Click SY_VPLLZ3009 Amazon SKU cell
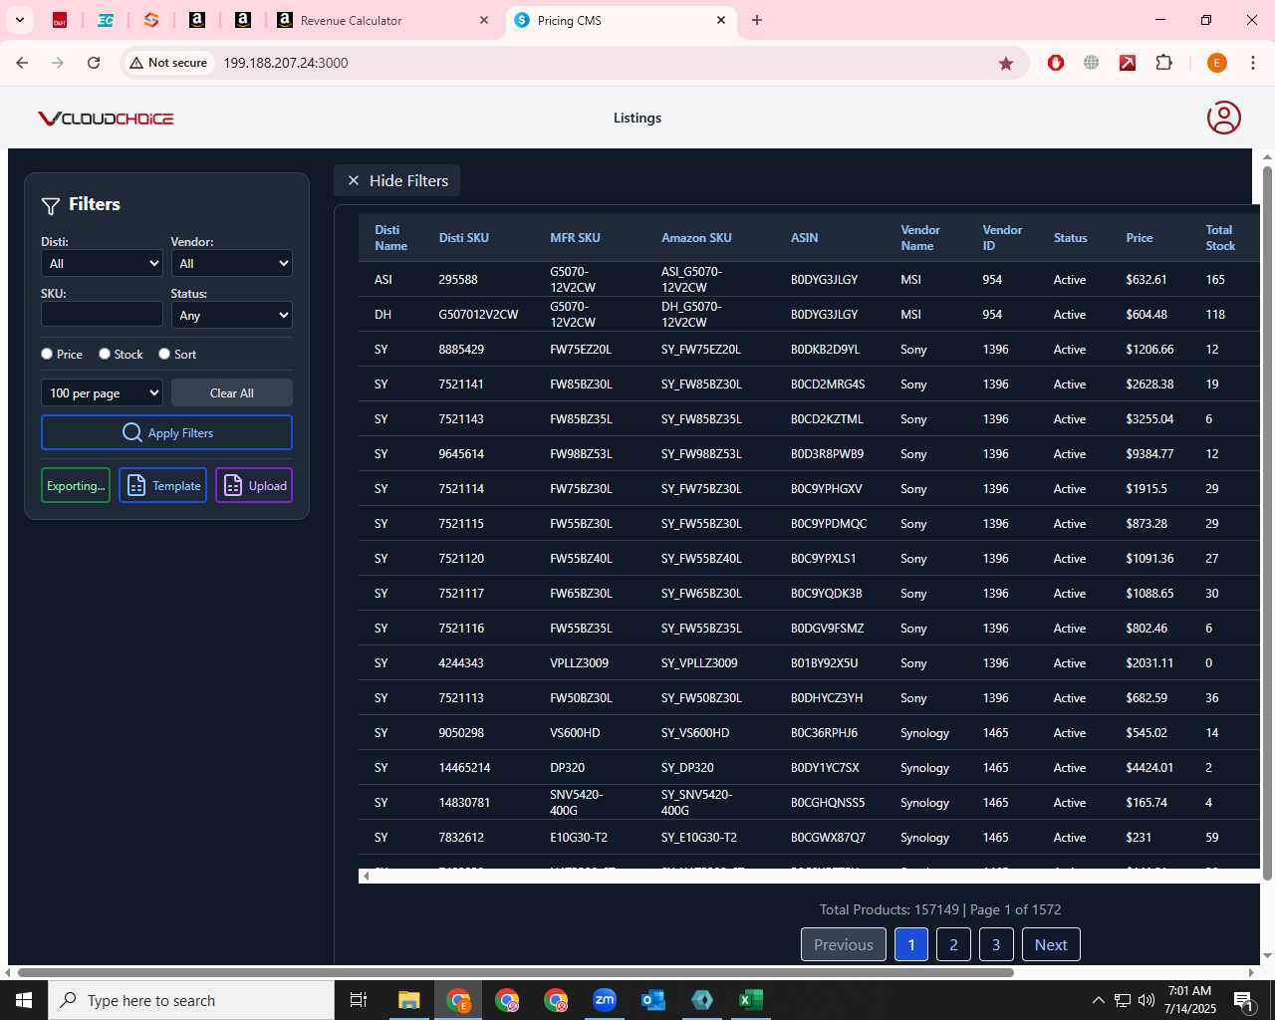This screenshot has height=1020, width=1275. [699, 663]
